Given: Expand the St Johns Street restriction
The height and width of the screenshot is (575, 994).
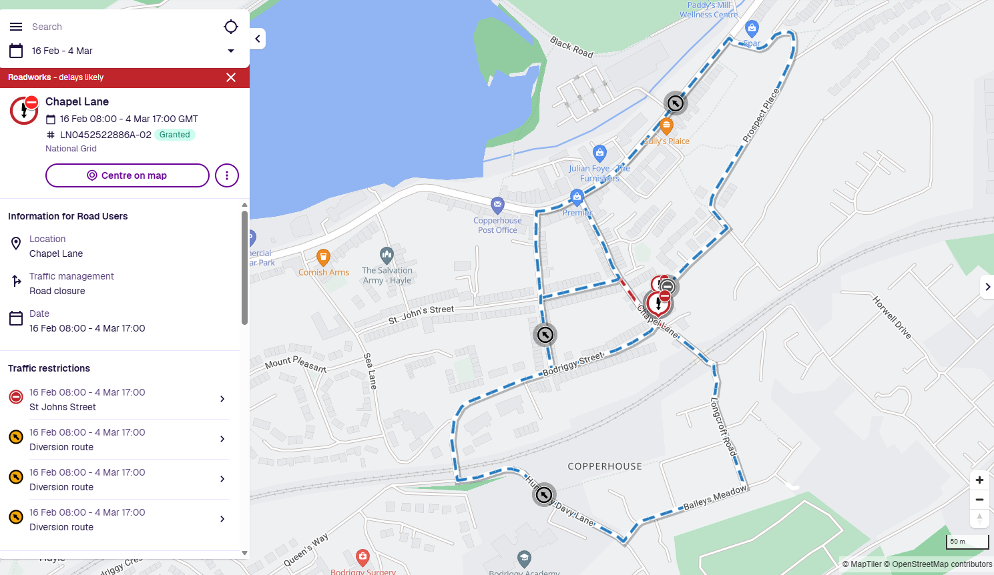Looking at the screenshot, I should tap(119, 399).
